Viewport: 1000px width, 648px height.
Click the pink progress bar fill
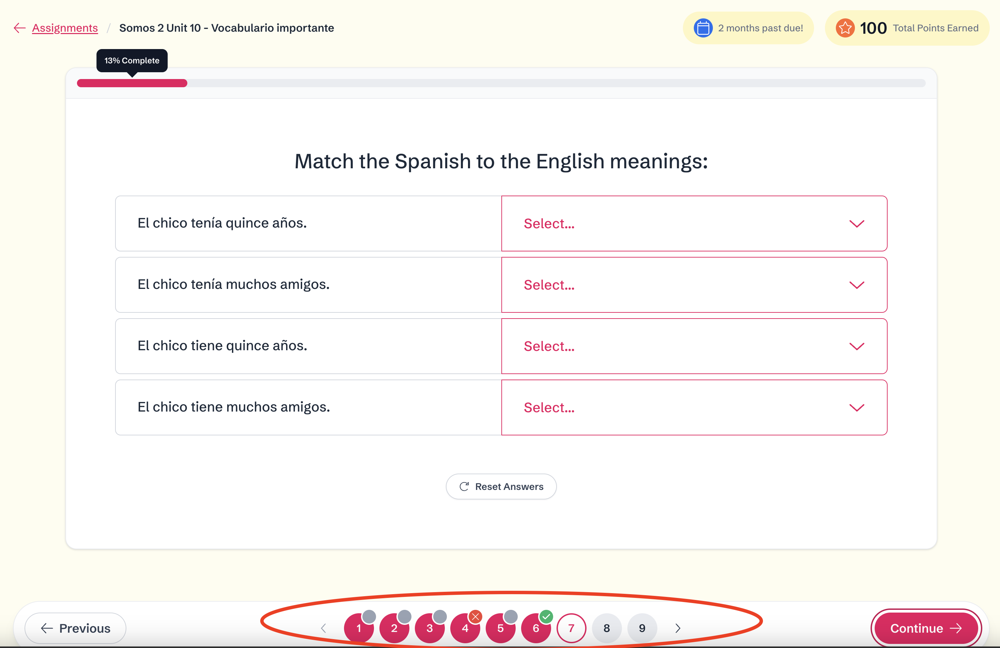[132, 83]
